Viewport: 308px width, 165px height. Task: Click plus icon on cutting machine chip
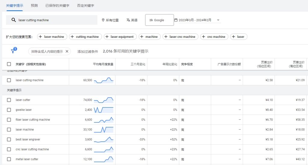click(x=72, y=37)
